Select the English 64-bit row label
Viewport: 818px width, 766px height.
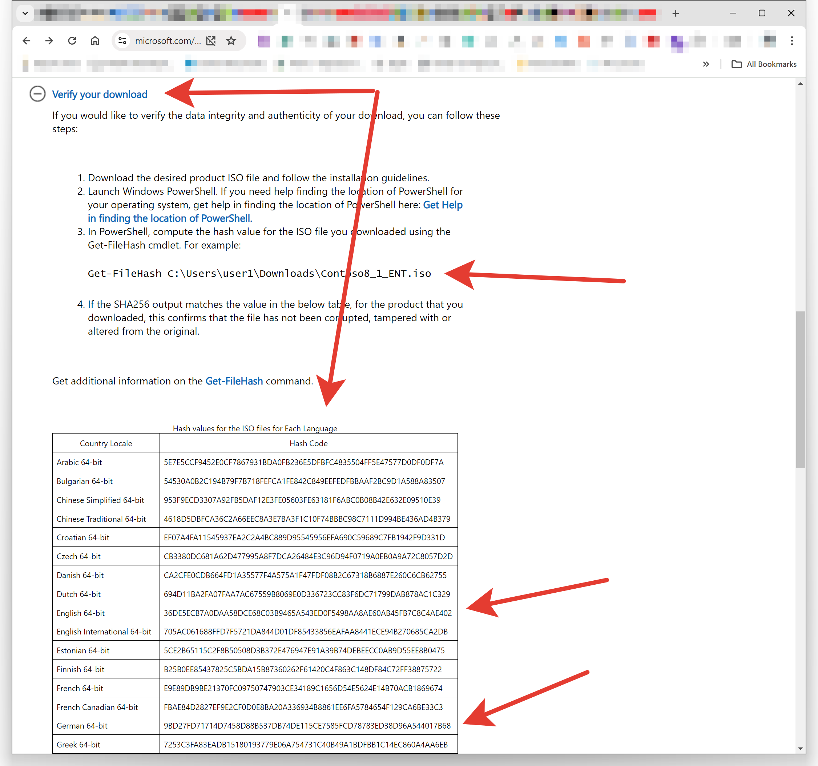[x=81, y=613]
